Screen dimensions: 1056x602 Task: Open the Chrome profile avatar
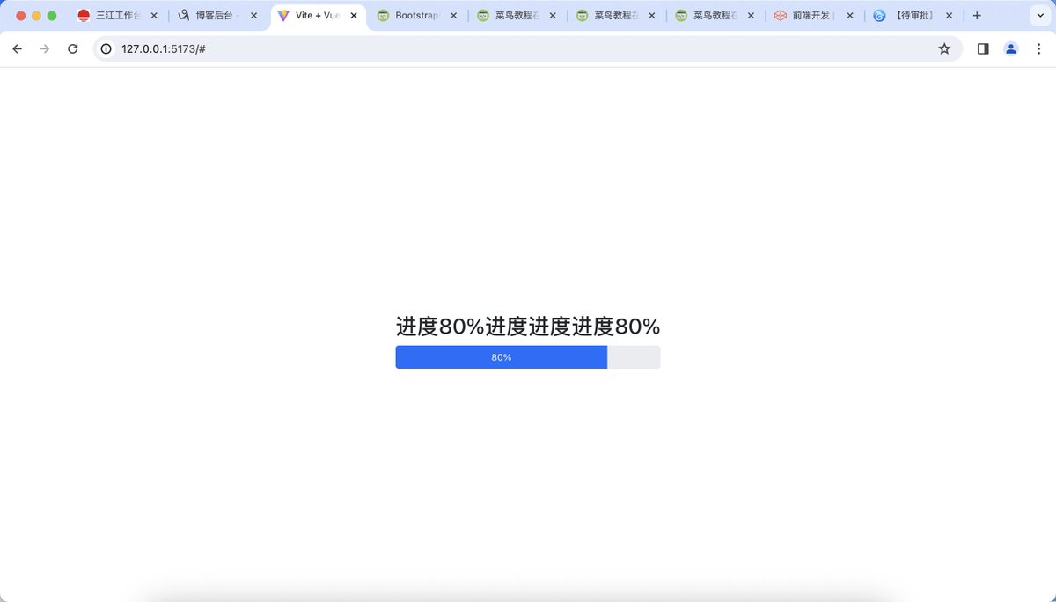point(1011,49)
